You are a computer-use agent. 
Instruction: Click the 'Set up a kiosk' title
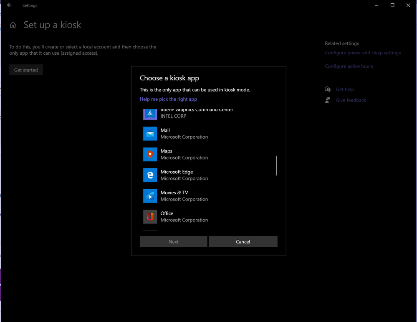click(53, 25)
